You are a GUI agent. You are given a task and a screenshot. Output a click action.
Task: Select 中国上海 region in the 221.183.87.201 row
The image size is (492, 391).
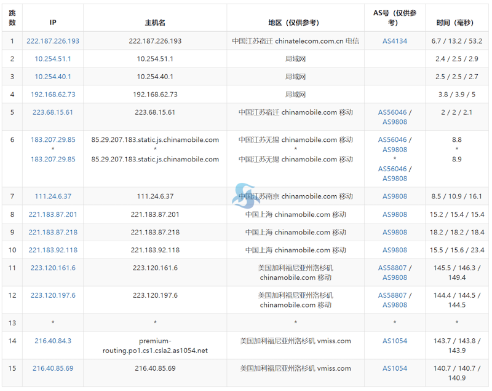click(x=295, y=214)
